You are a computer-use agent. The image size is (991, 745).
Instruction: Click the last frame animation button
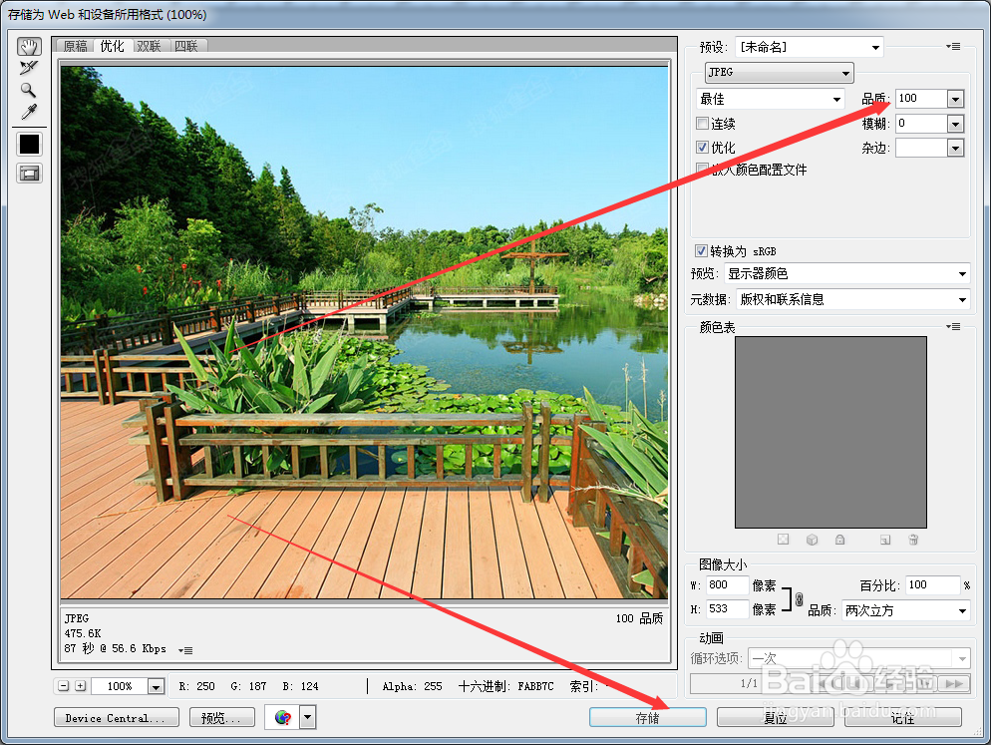pyautogui.click(x=954, y=683)
